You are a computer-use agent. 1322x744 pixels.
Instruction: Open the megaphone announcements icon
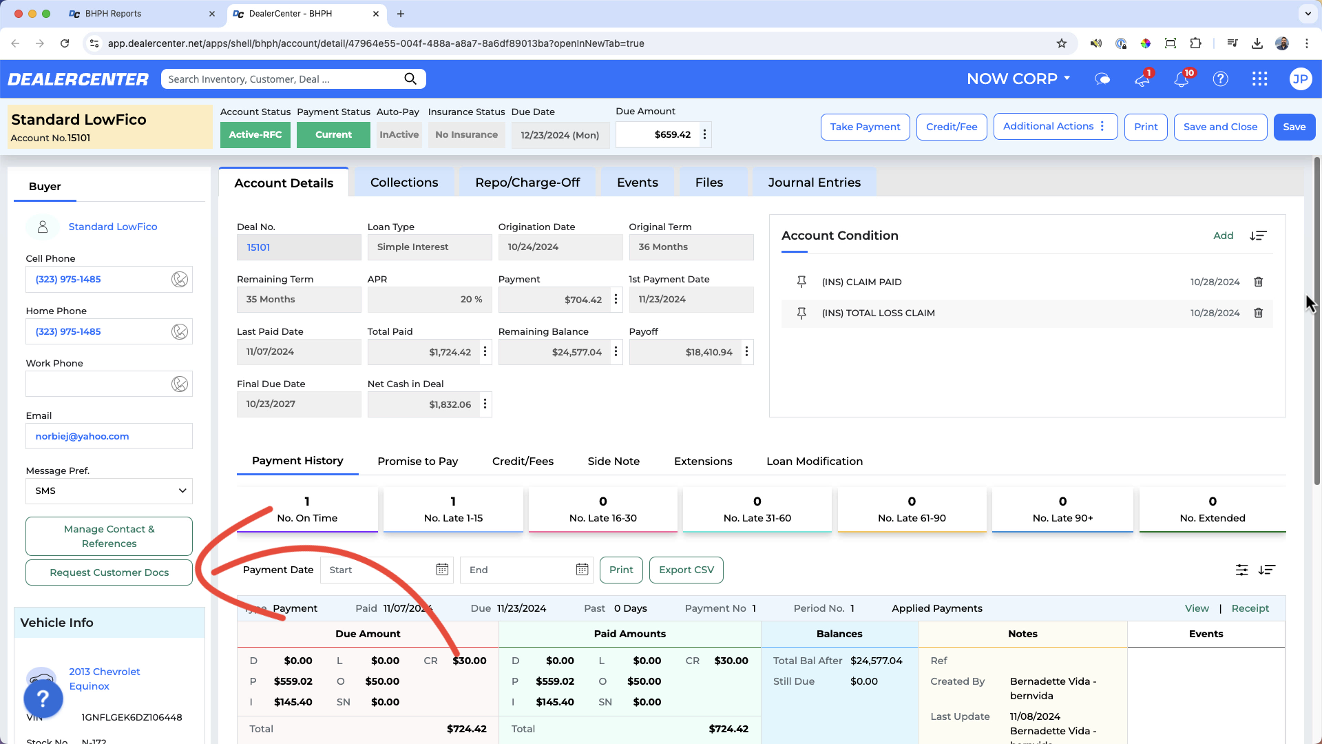point(1142,79)
